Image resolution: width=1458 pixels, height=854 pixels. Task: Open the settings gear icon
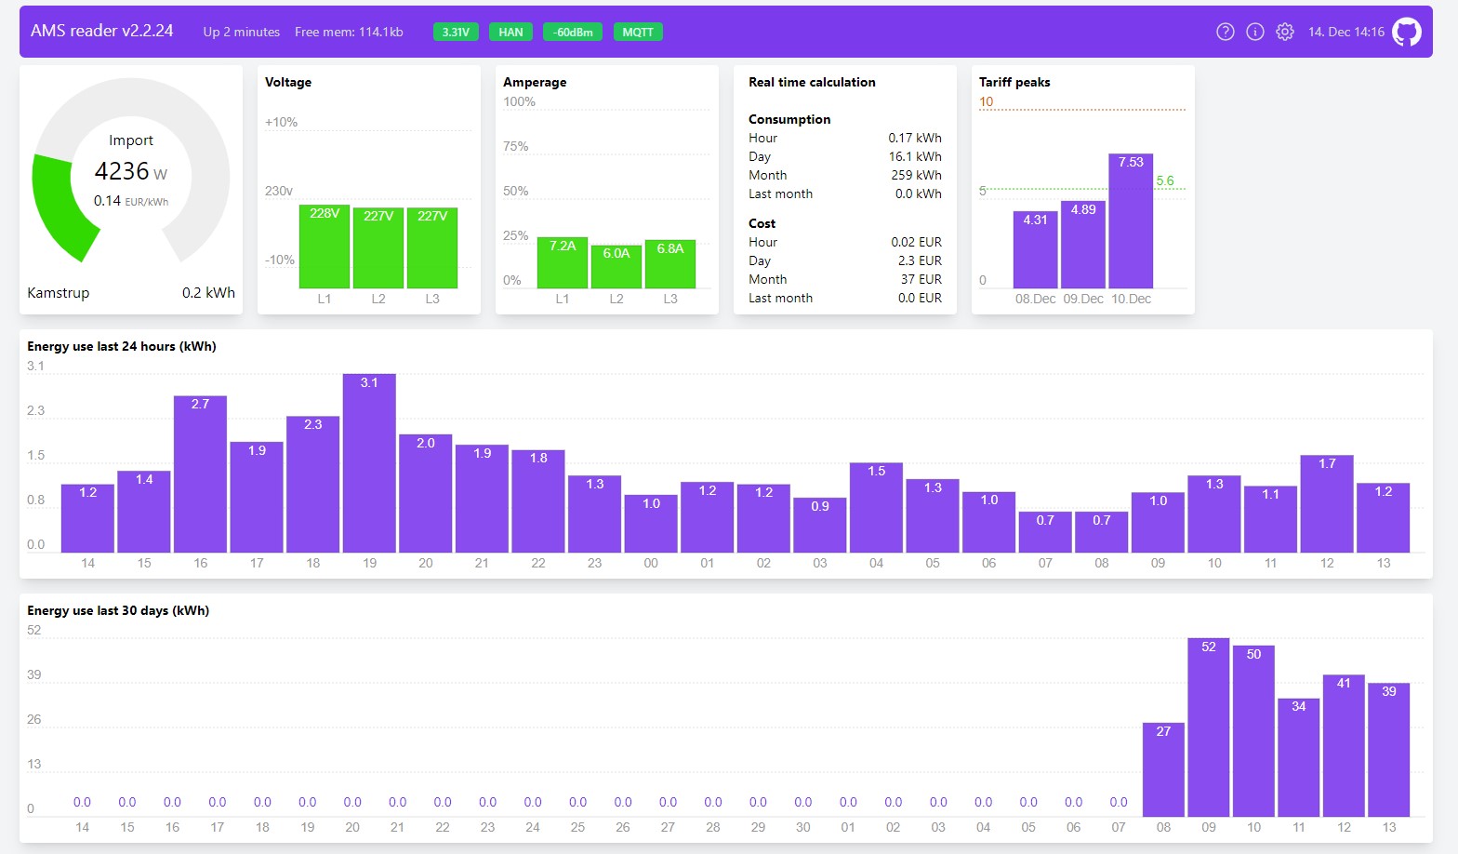click(1285, 32)
